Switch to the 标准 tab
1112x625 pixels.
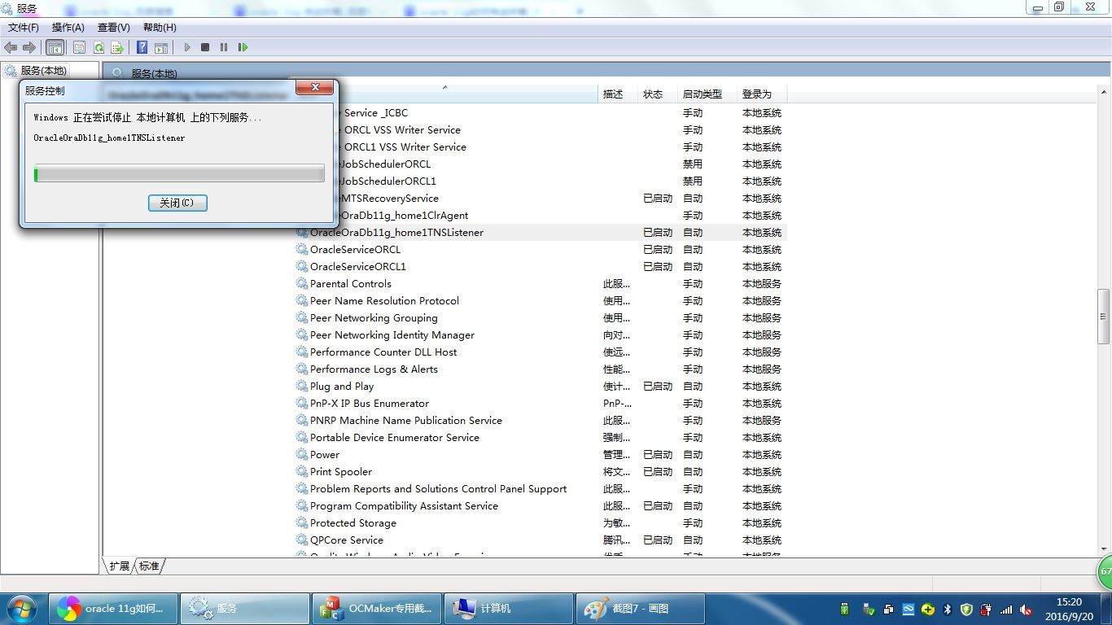(x=149, y=566)
